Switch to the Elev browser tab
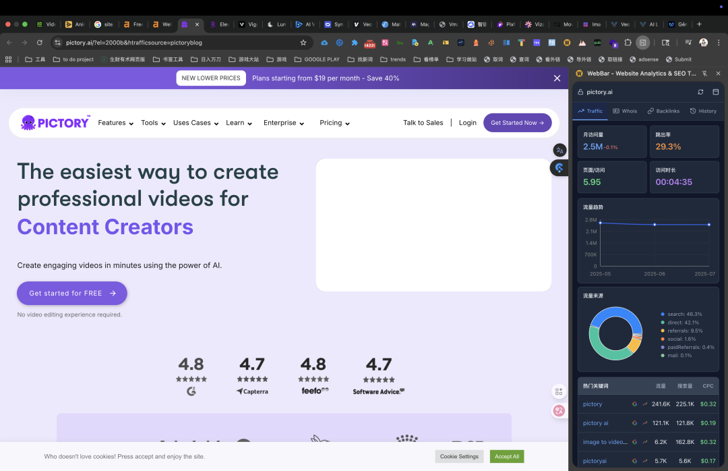 tap(220, 24)
